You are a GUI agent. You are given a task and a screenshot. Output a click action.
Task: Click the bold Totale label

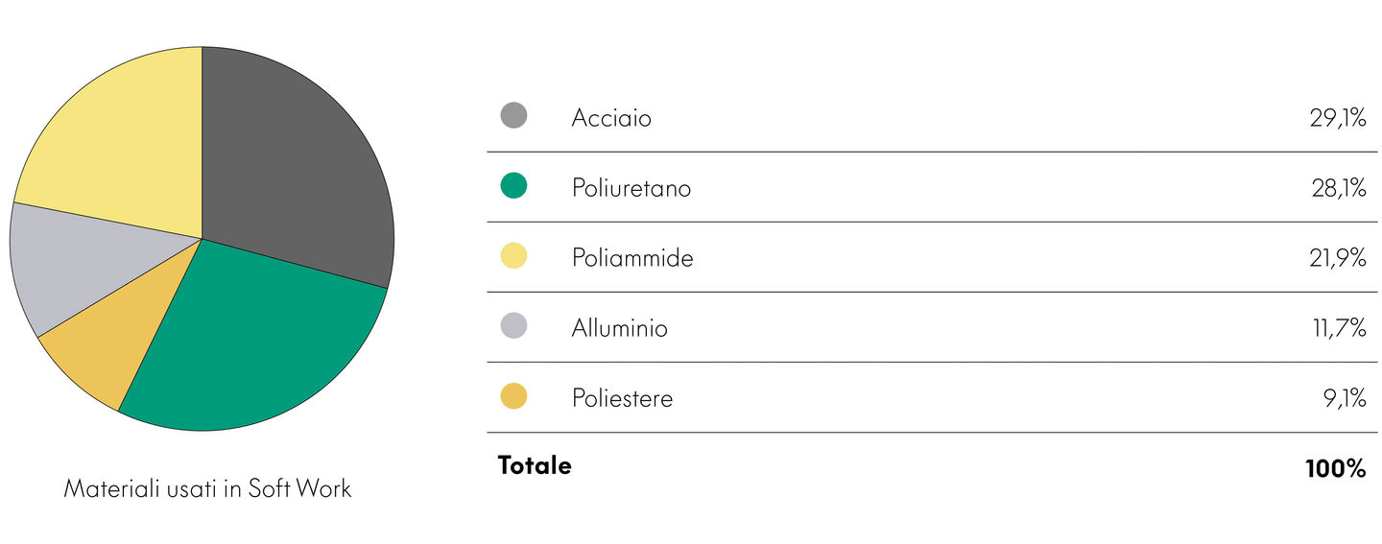click(535, 465)
